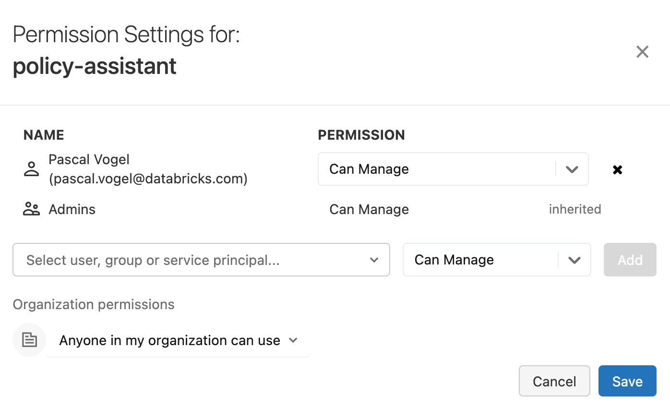The height and width of the screenshot is (408, 670).
Task: Click the 'inherited' label on the Admins row
Action: (575, 209)
